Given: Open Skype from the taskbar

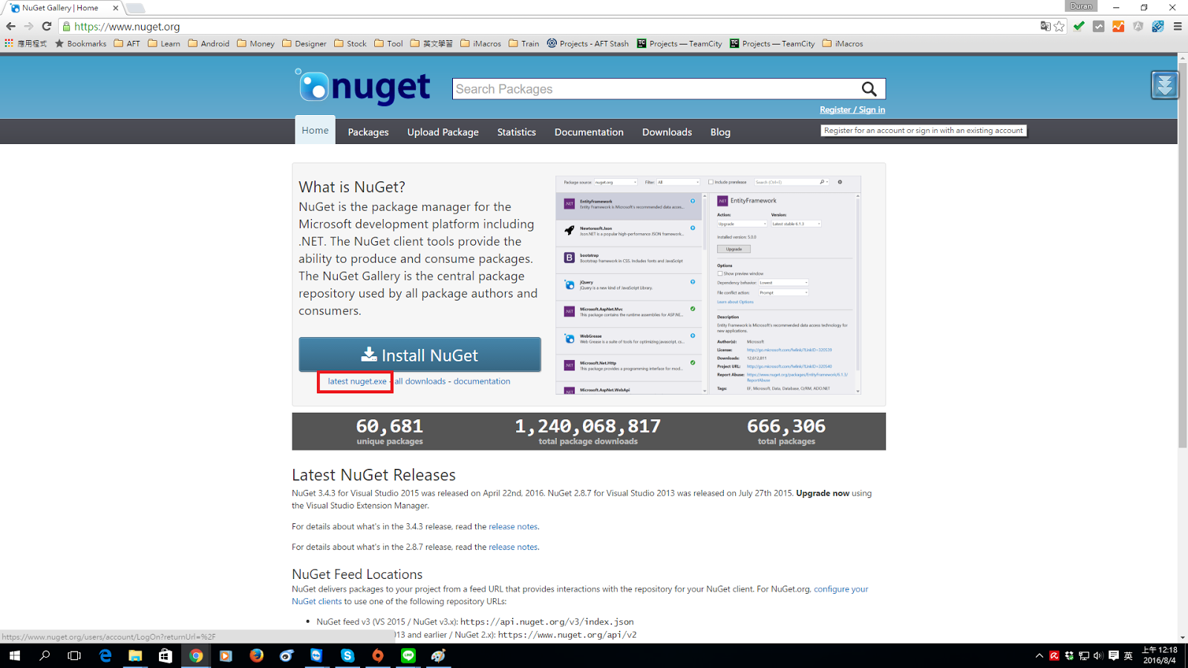Looking at the screenshot, I should click(347, 655).
